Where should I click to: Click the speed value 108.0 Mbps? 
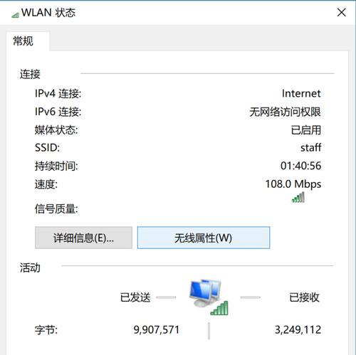click(293, 184)
